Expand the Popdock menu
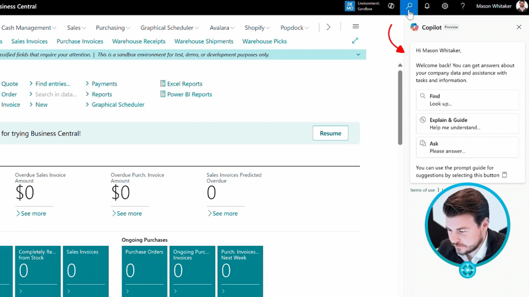Image resolution: width=529 pixels, height=297 pixels. pyautogui.click(x=295, y=28)
